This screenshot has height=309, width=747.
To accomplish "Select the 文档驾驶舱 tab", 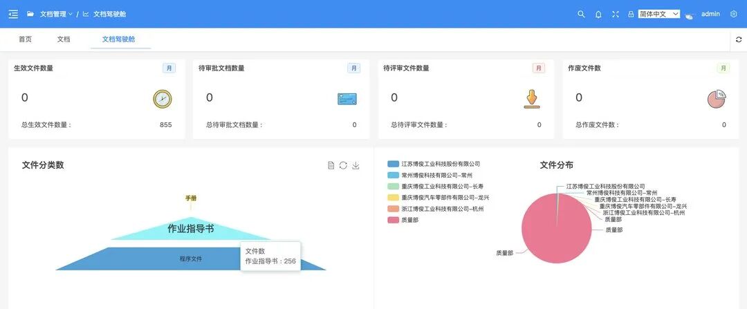I will pos(119,39).
